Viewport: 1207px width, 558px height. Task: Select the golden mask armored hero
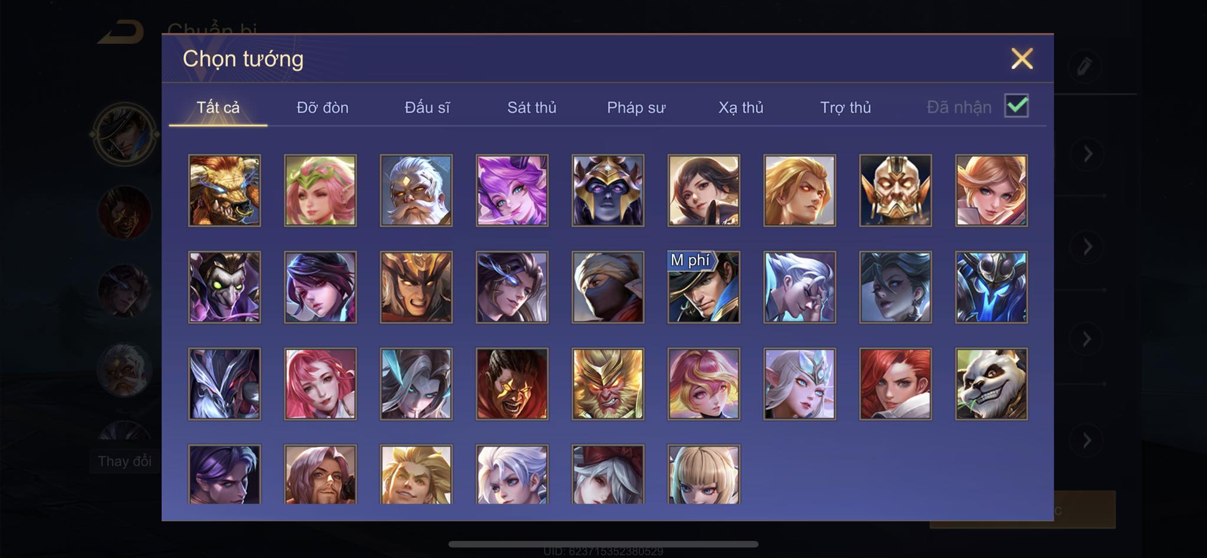tap(895, 190)
